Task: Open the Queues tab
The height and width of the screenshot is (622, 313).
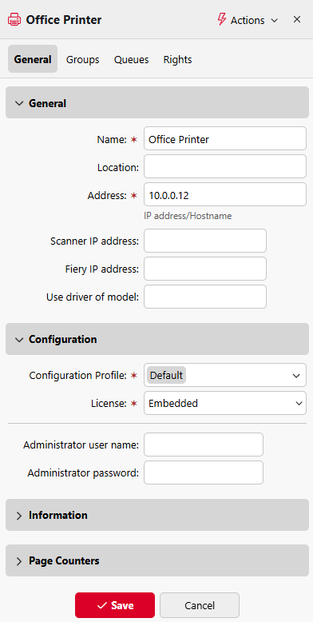Action: coord(132,59)
